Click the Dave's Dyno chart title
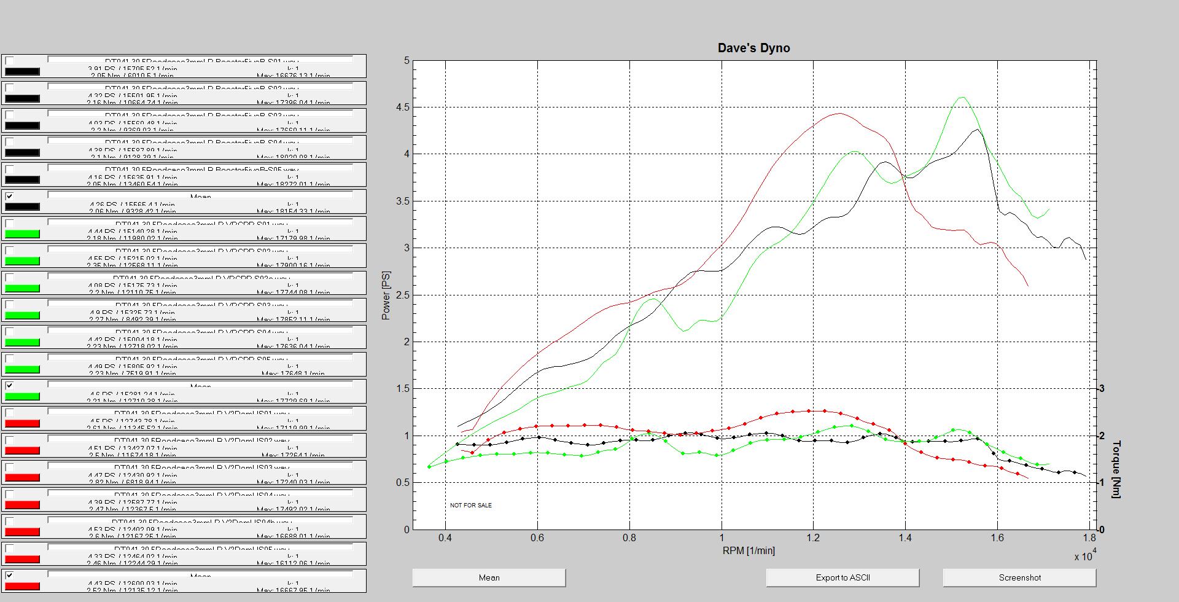This screenshot has height=602, width=1179. pos(753,48)
